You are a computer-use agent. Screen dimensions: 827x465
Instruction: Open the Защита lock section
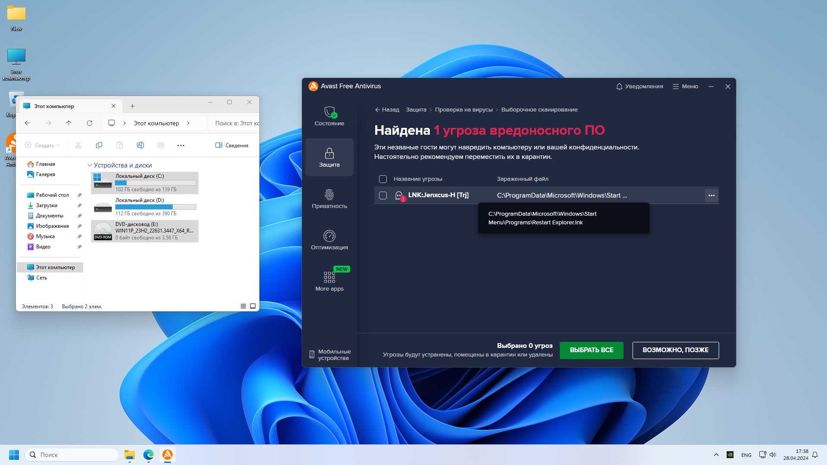[x=329, y=157]
